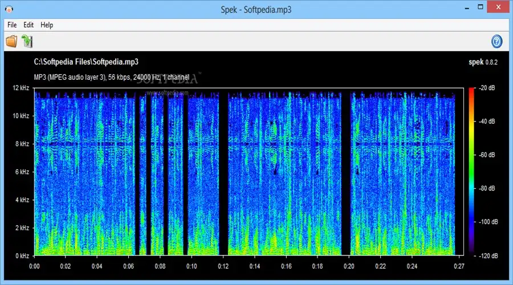
Task: Click the -20 dB label on the scale
Action: (487, 88)
